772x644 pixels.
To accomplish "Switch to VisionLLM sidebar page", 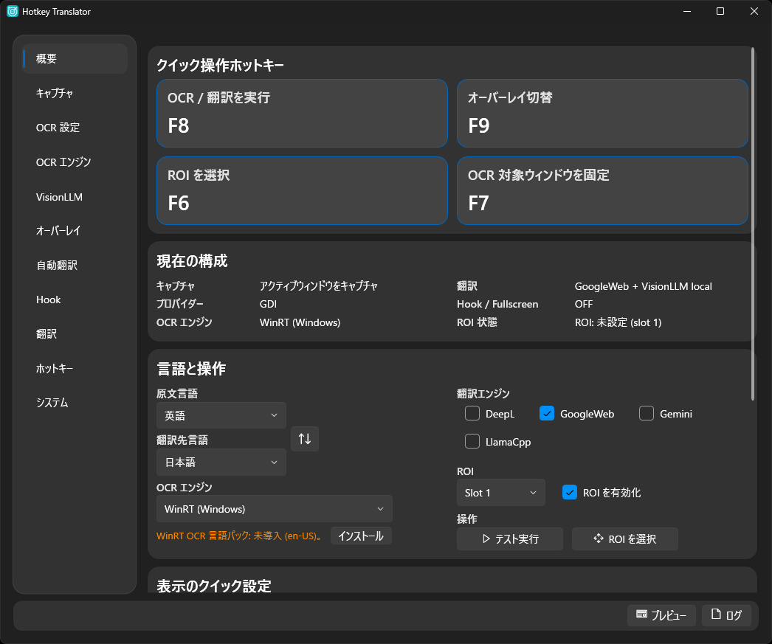I will tap(75, 197).
